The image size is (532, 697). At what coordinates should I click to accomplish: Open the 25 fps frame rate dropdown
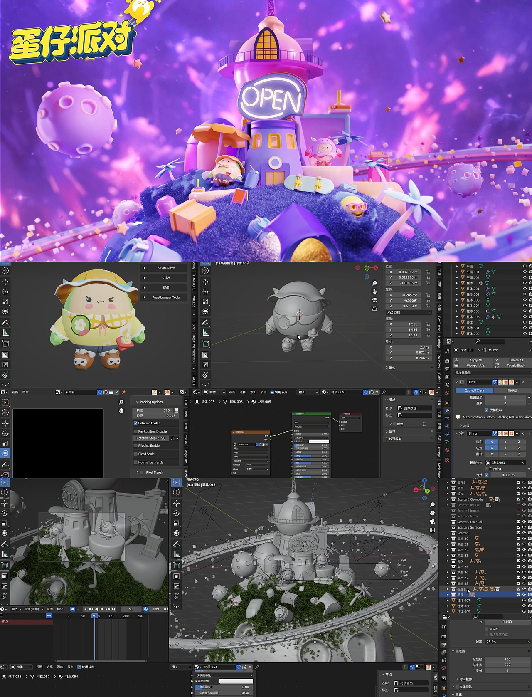tap(508, 642)
